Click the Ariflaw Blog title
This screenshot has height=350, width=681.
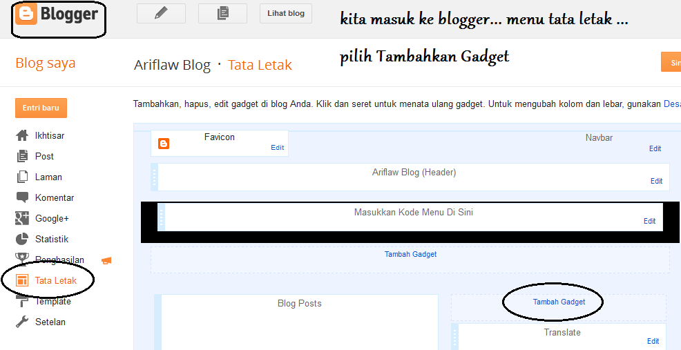[x=172, y=65]
